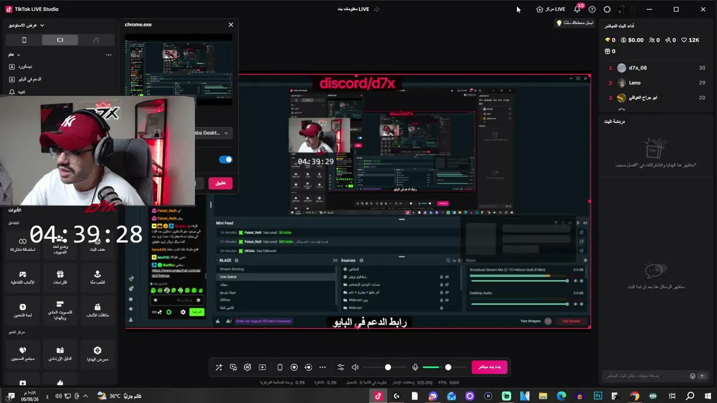Click the phone icon in bottom toolbar
The image size is (717, 403).
(280, 367)
